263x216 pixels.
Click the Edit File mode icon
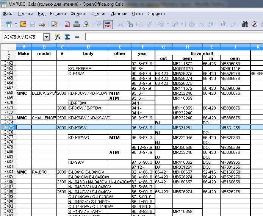(54, 24)
